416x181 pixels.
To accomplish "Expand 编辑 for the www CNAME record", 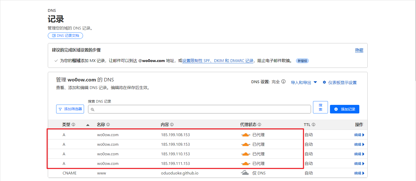I will point(359,173).
